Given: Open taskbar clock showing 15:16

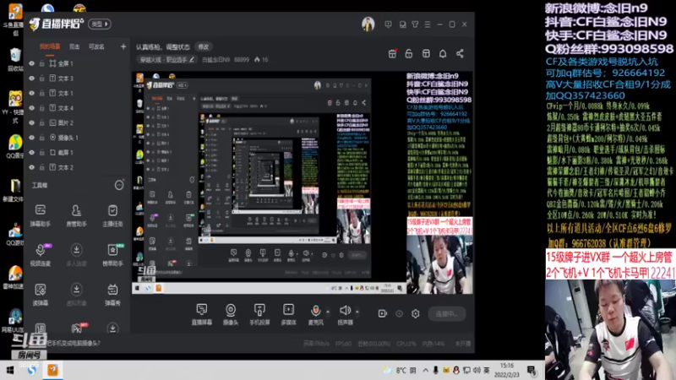Looking at the screenshot, I should (x=506, y=370).
